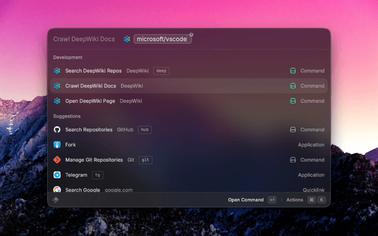Open the Fork application row
The width and height of the screenshot is (378, 236).
(x=189, y=145)
